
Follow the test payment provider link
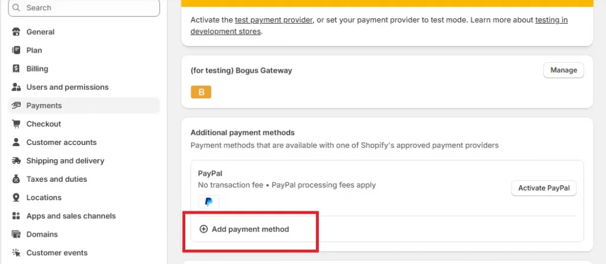273,20
